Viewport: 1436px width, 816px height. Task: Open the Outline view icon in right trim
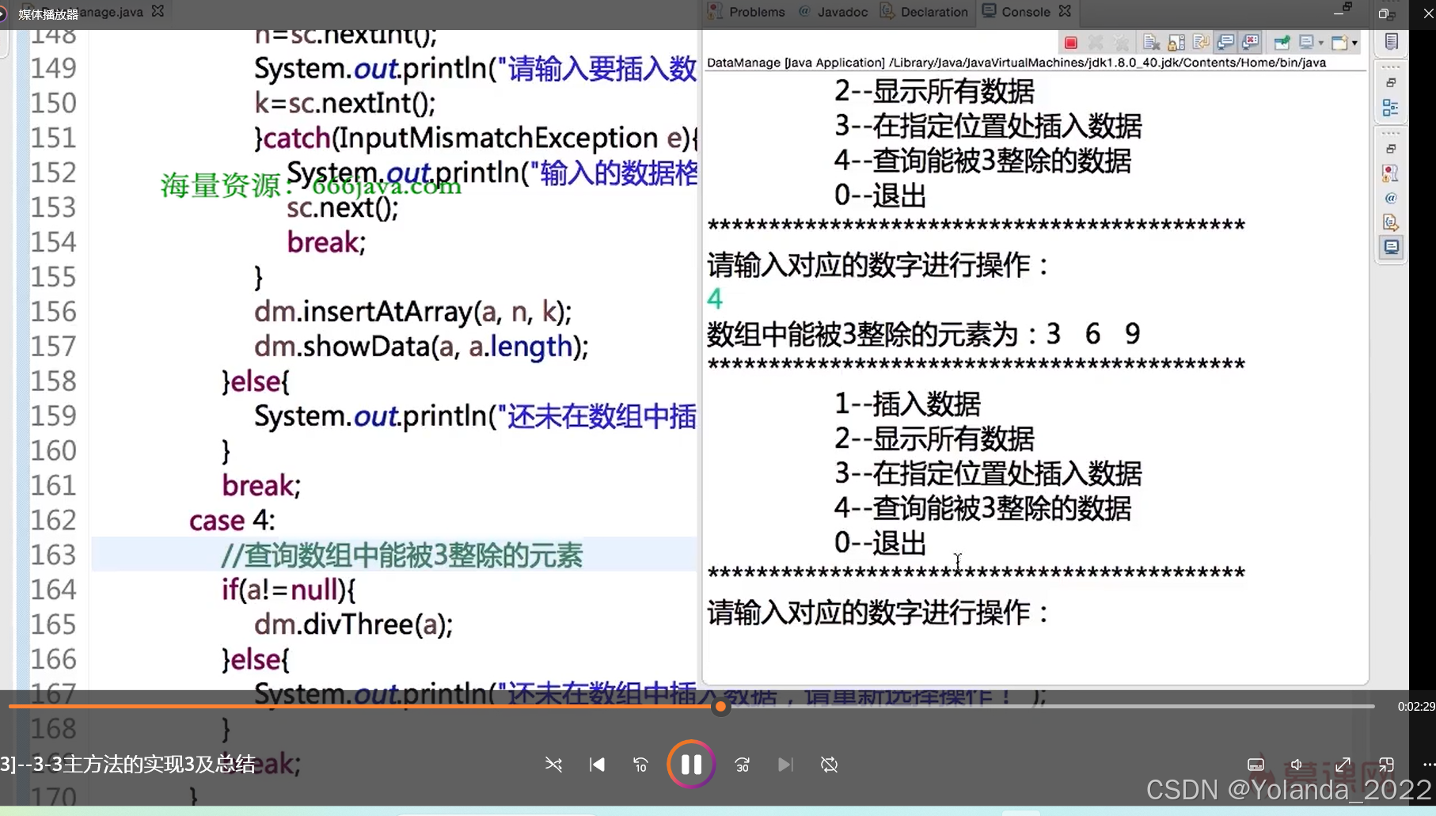click(1391, 108)
